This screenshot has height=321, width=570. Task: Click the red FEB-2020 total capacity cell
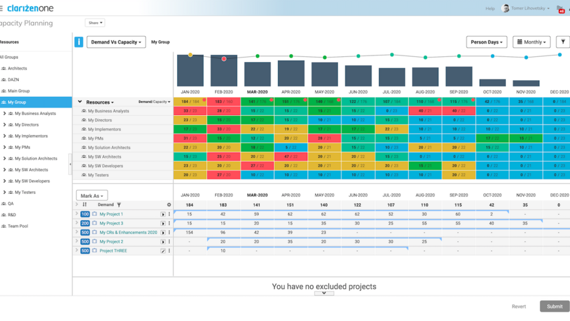click(x=223, y=102)
